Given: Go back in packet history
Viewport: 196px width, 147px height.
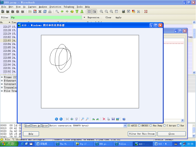Looking at the screenshot, I should [x=62, y=12].
